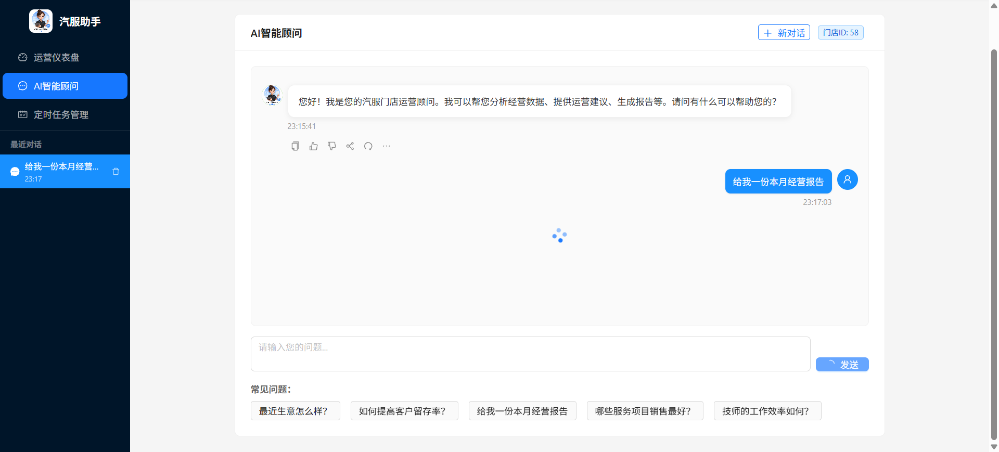Click the 23:17:03 message timestamp
The width and height of the screenshot is (999, 452).
coord(817,202)
